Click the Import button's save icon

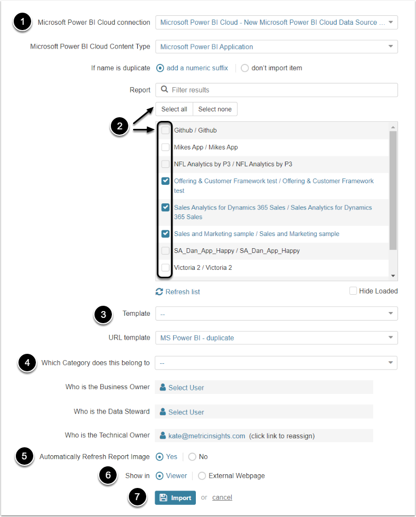tap(164, 497)
